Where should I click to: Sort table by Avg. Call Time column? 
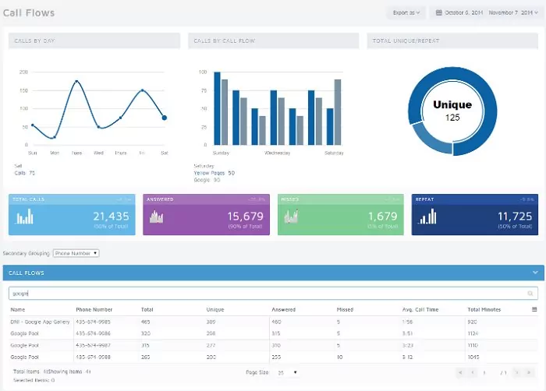pos(419,309)
